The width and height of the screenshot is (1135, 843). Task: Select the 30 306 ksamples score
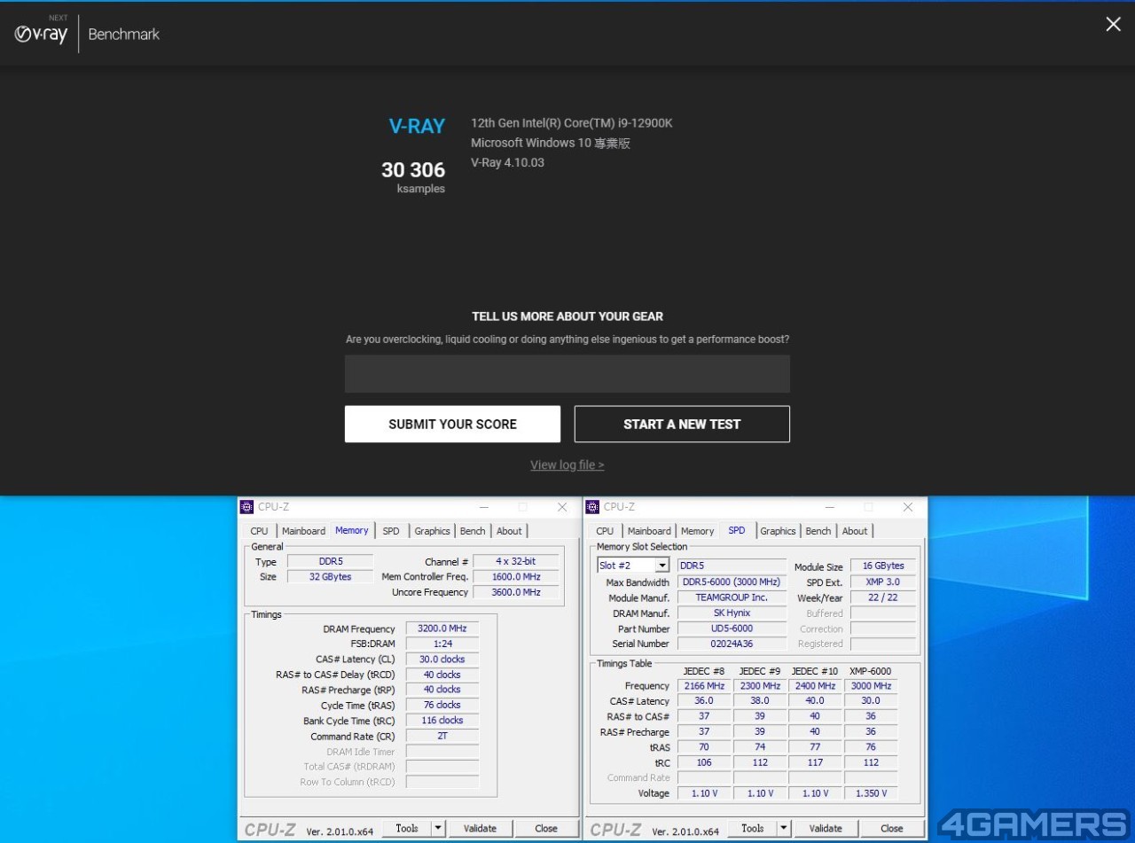(x=413, y=176)
